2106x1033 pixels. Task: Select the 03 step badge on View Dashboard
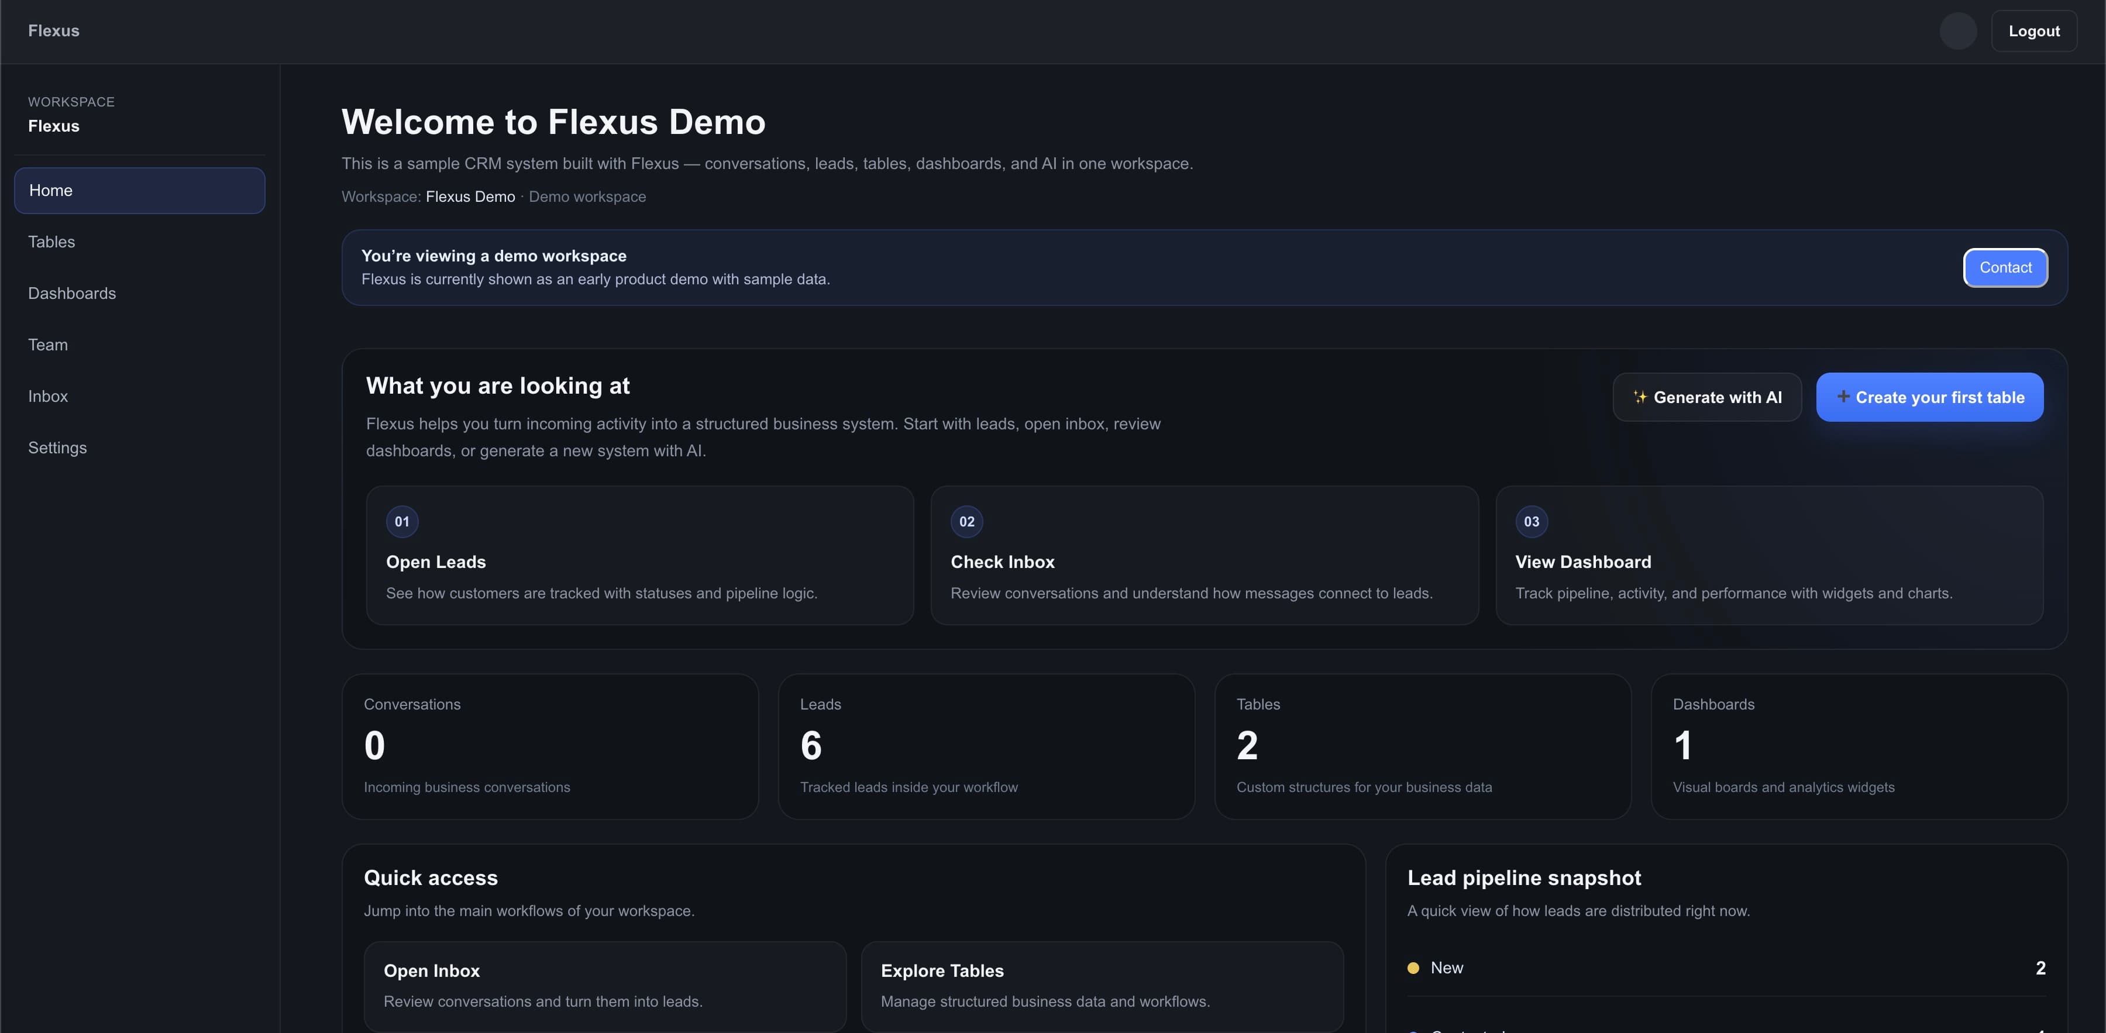tap(1530, 521)
